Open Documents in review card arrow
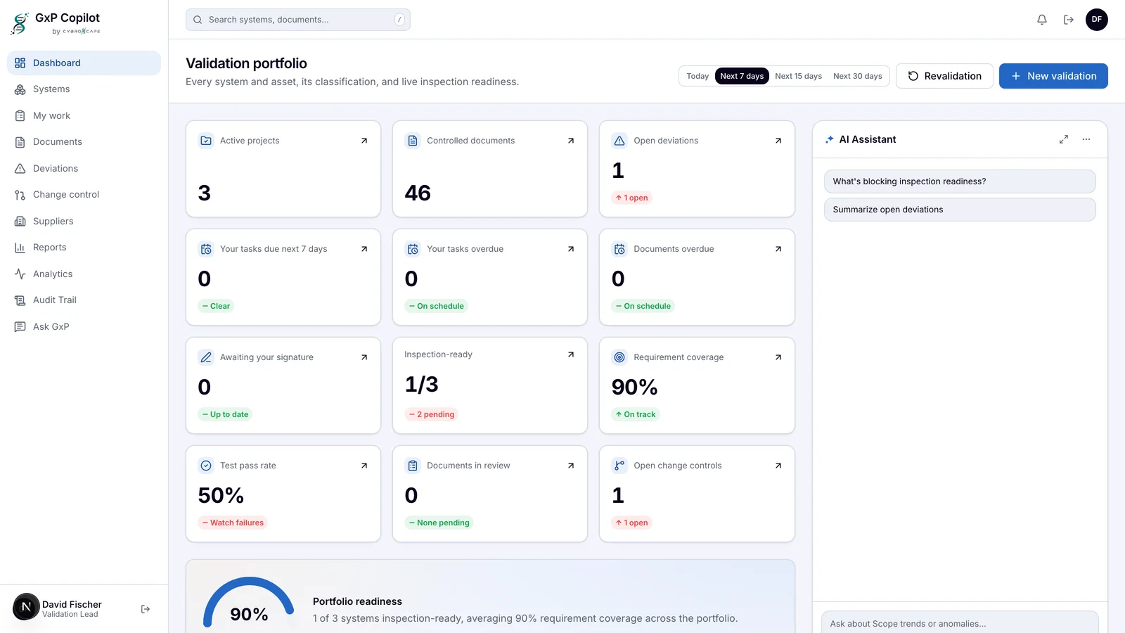This screenshot has height=633, width=1125. click(x=571, y=466)
